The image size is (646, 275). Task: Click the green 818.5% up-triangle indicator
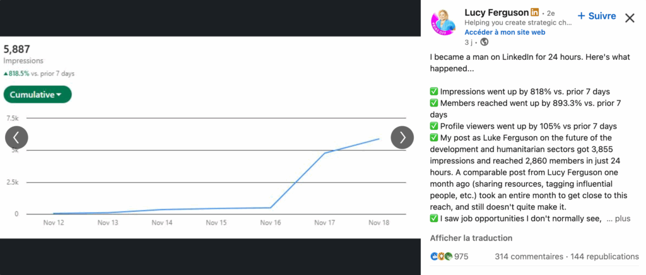click(6, 74)
